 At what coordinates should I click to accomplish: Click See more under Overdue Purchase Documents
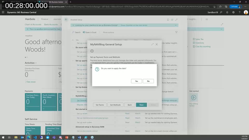[30, 82]
